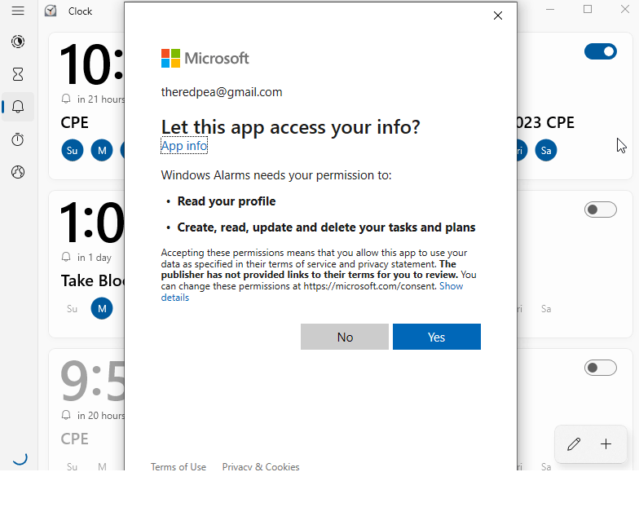The width and height of the screenshot is (639, 525).
Task: Maximize the Clock window
Action: pyautogui.click(x=588, y=10)
